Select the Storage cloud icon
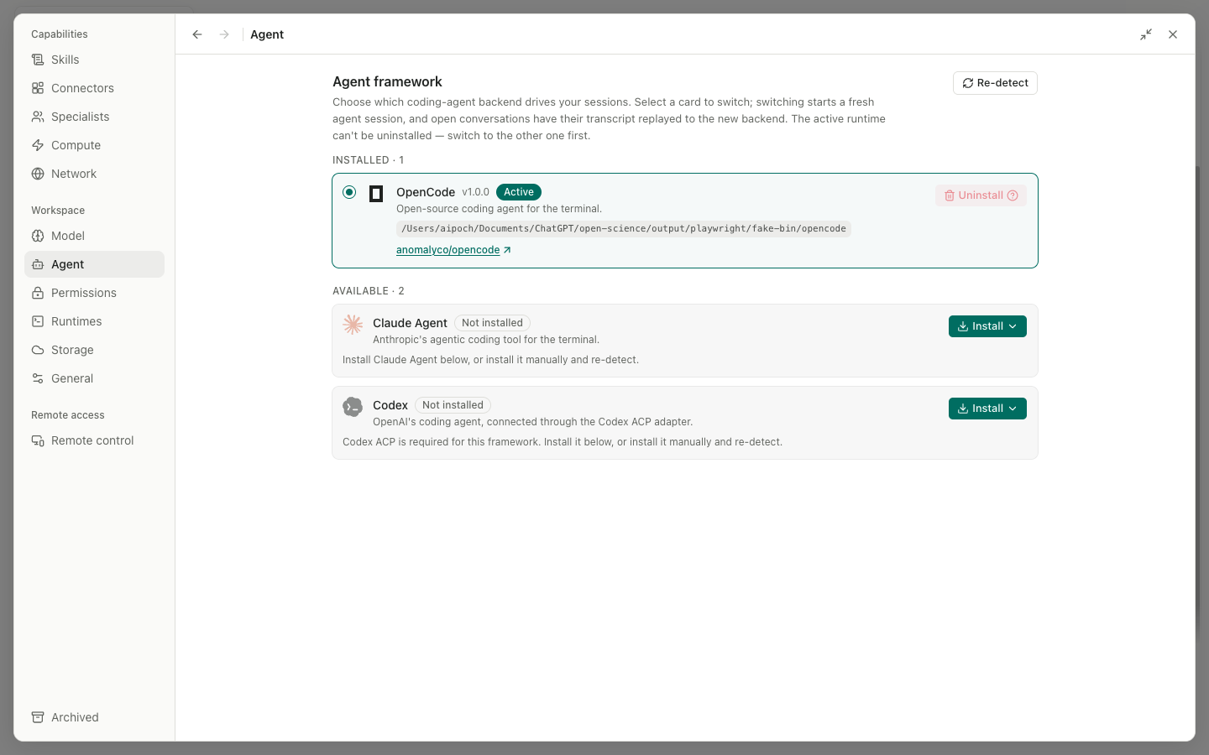Screen dimensions: 1209x755 click(x=38, y=350)
